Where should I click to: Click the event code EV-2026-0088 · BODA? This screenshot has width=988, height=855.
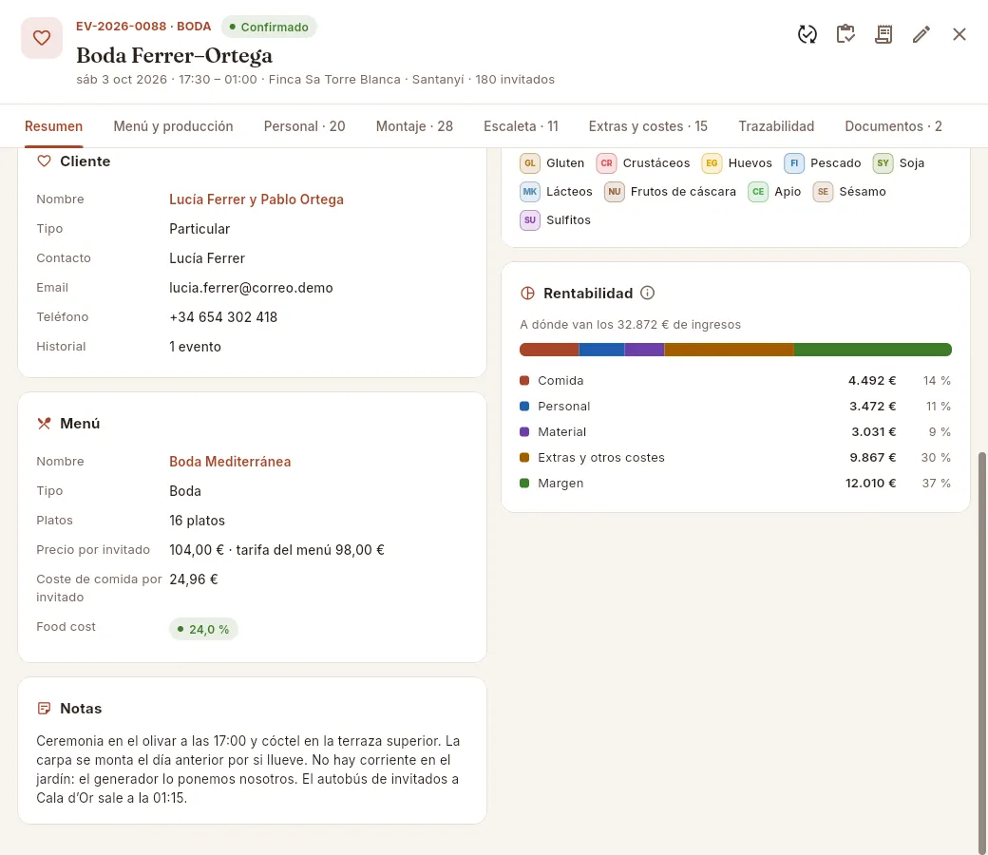(143, 27)
